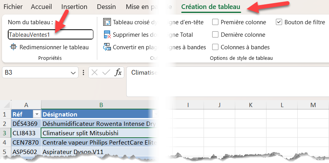Uncheck the Bouton de filtre checkbox

click(x=279, y=22)
